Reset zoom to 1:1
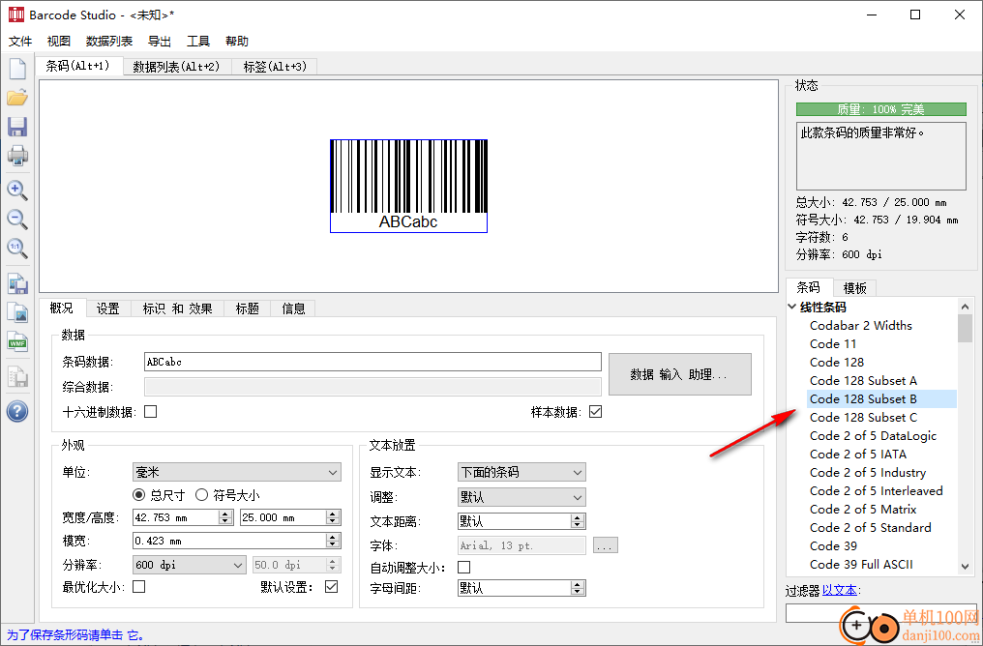The width and height of the screenshot is (983, 646). pos(17,249)
